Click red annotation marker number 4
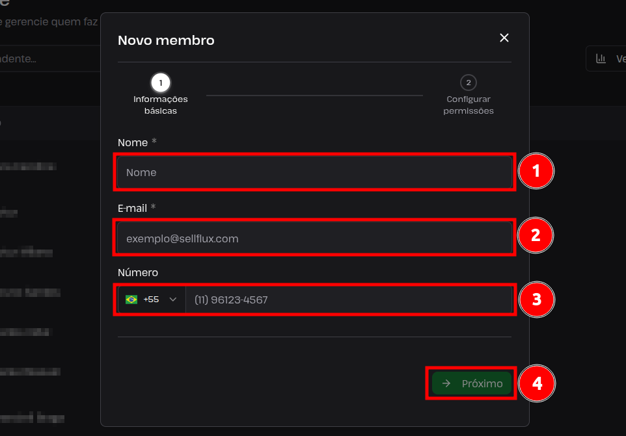626x436 pixels. pos(537,383)
